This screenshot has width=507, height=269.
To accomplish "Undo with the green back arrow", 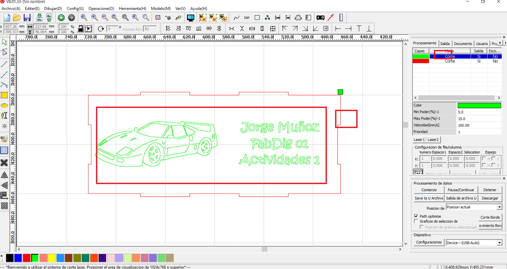I will [61, 18].
